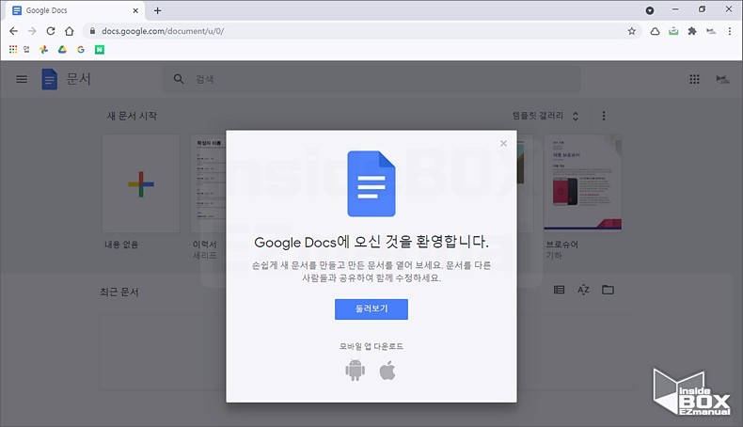Open the main hamburger menu
Viewport: 743px width, 427px height.
click(x=22, y=80)
